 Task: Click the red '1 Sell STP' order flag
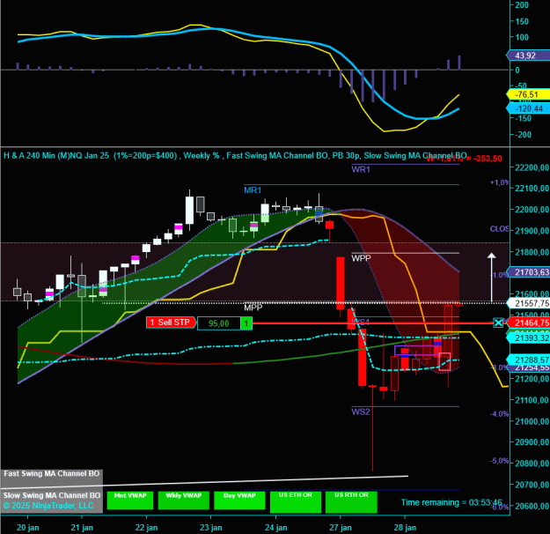pos(171,323)
